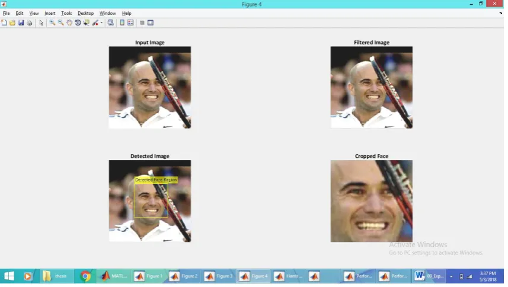The width and height of the screenshot is (508, 287).
Task: Click the 'Filtered Image' title text
Action: (371, 43)
